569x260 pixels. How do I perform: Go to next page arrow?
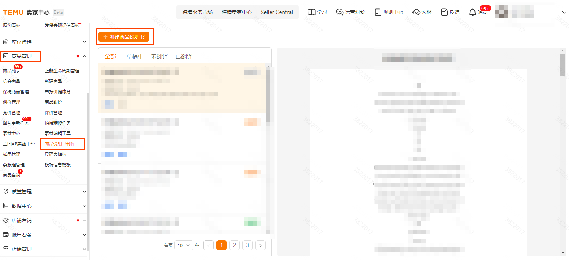[x=261, y=245]
